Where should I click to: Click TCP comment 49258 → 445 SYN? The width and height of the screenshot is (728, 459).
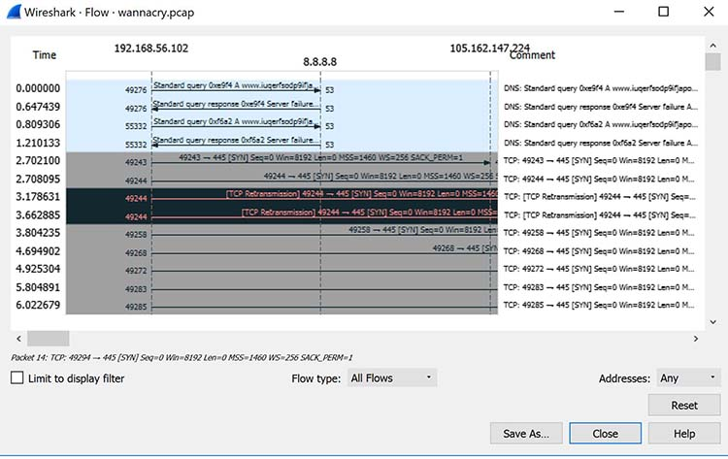click(600, 233)
